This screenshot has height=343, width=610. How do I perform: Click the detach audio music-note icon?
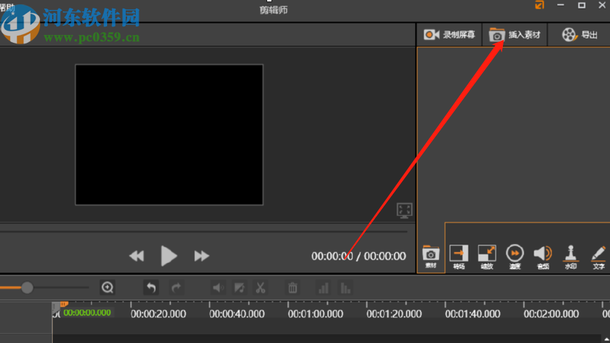tap(239, 287)
